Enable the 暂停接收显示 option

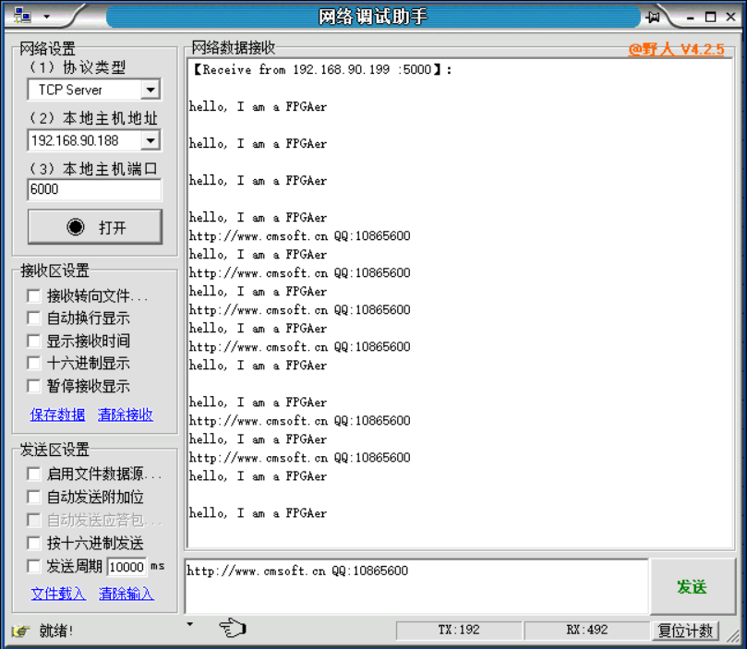pyautogui.click(x=34, y=385)
